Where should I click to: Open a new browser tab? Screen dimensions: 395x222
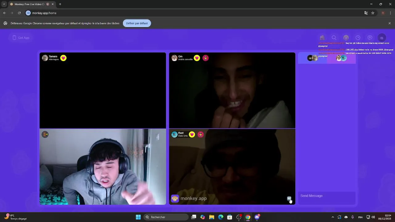click(60, 4)
